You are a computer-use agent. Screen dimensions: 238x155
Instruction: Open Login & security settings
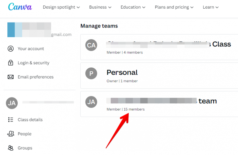33,63
